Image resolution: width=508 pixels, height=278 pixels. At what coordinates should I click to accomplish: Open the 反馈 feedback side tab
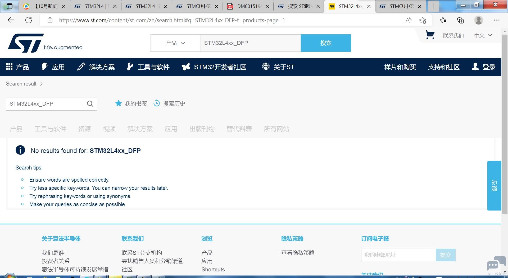pyautogui.click(x=494, y=186)
